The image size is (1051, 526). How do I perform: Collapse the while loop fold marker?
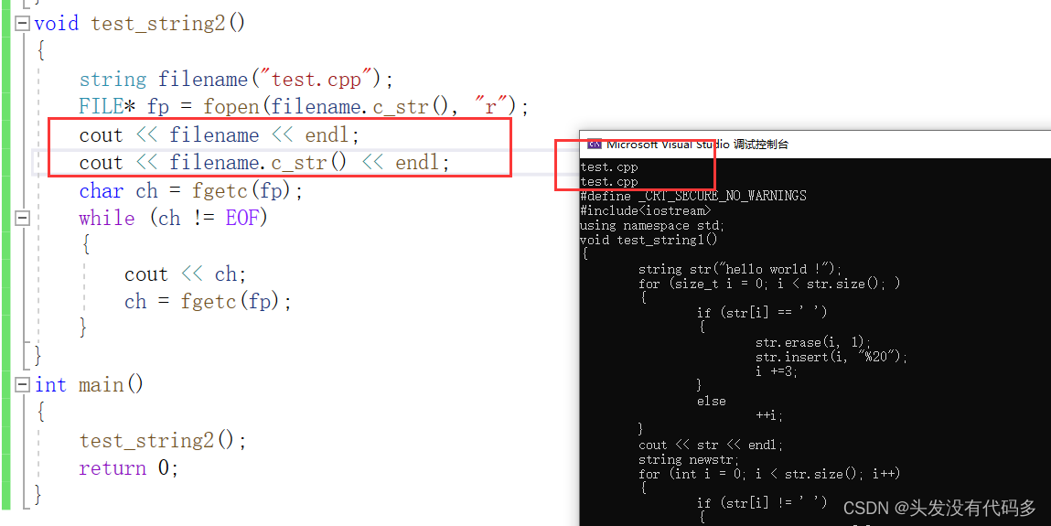(x=23, y=219)
